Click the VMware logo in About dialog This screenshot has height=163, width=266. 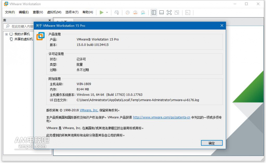(41, 36)
